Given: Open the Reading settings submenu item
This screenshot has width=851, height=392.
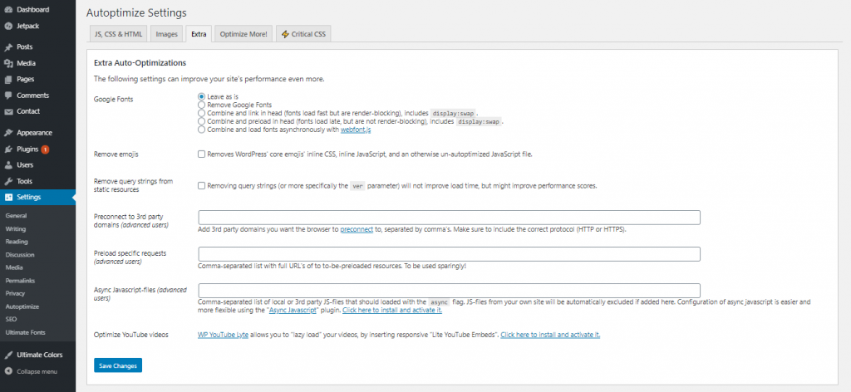Looking at the screenshot, I should pos(17,242).
